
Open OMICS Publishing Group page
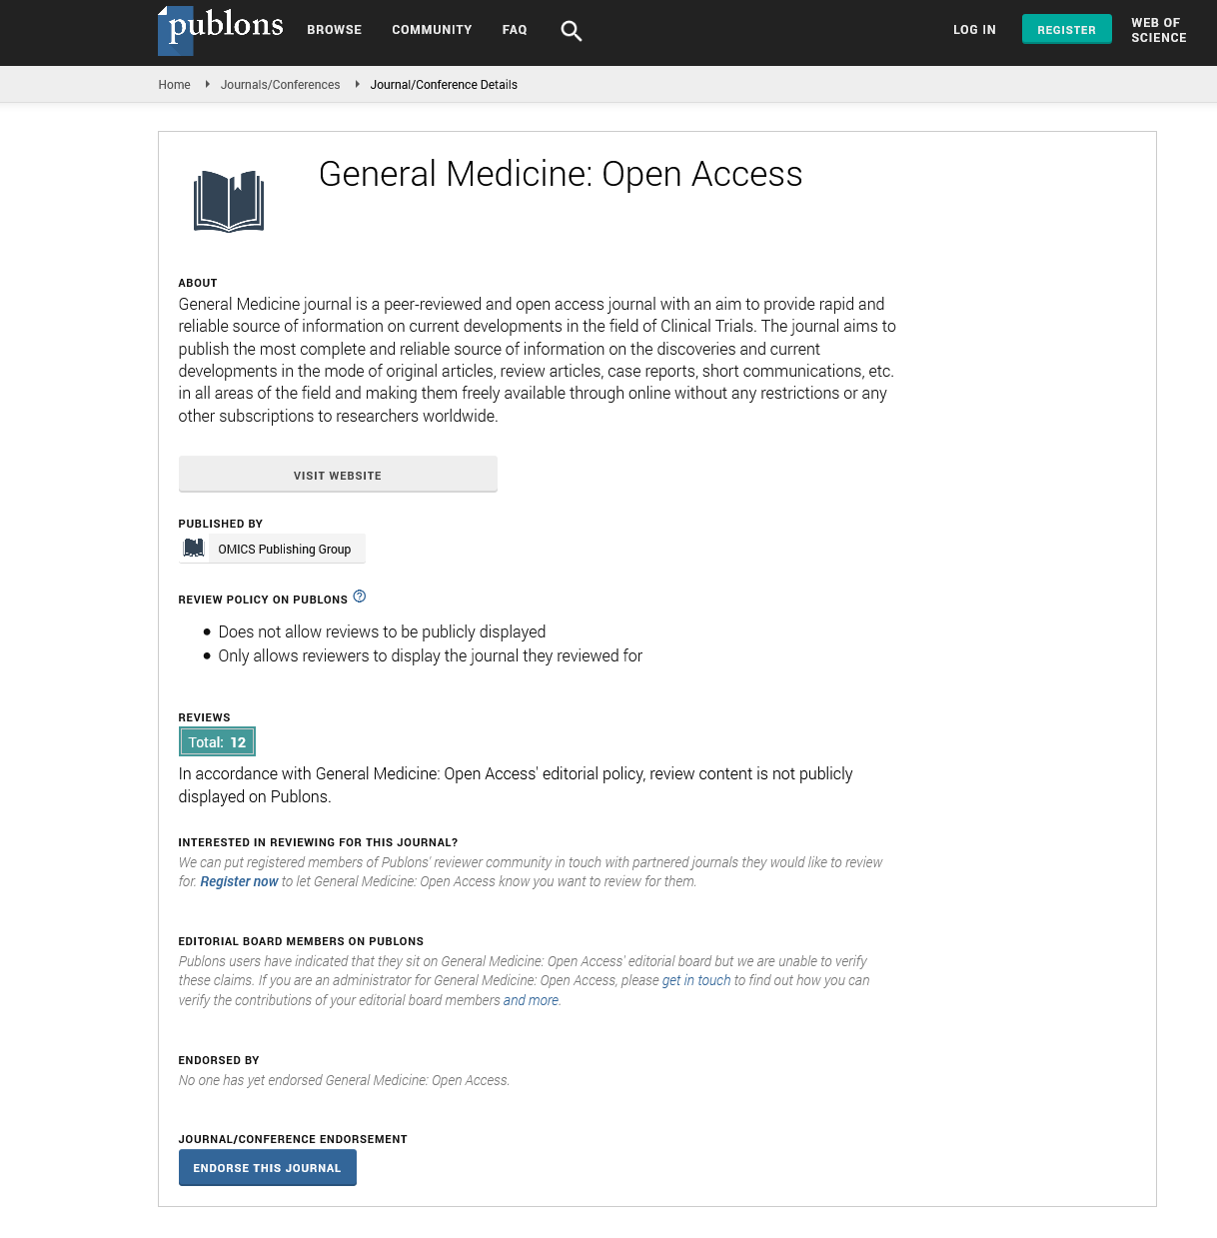tap(285, 550)
